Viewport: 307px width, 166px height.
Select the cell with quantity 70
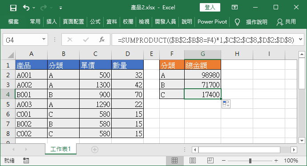click(127, 95)
